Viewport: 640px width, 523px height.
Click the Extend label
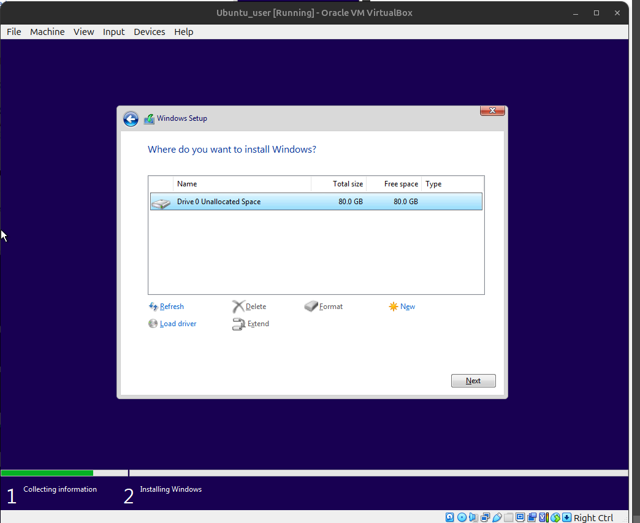[258, 324]
